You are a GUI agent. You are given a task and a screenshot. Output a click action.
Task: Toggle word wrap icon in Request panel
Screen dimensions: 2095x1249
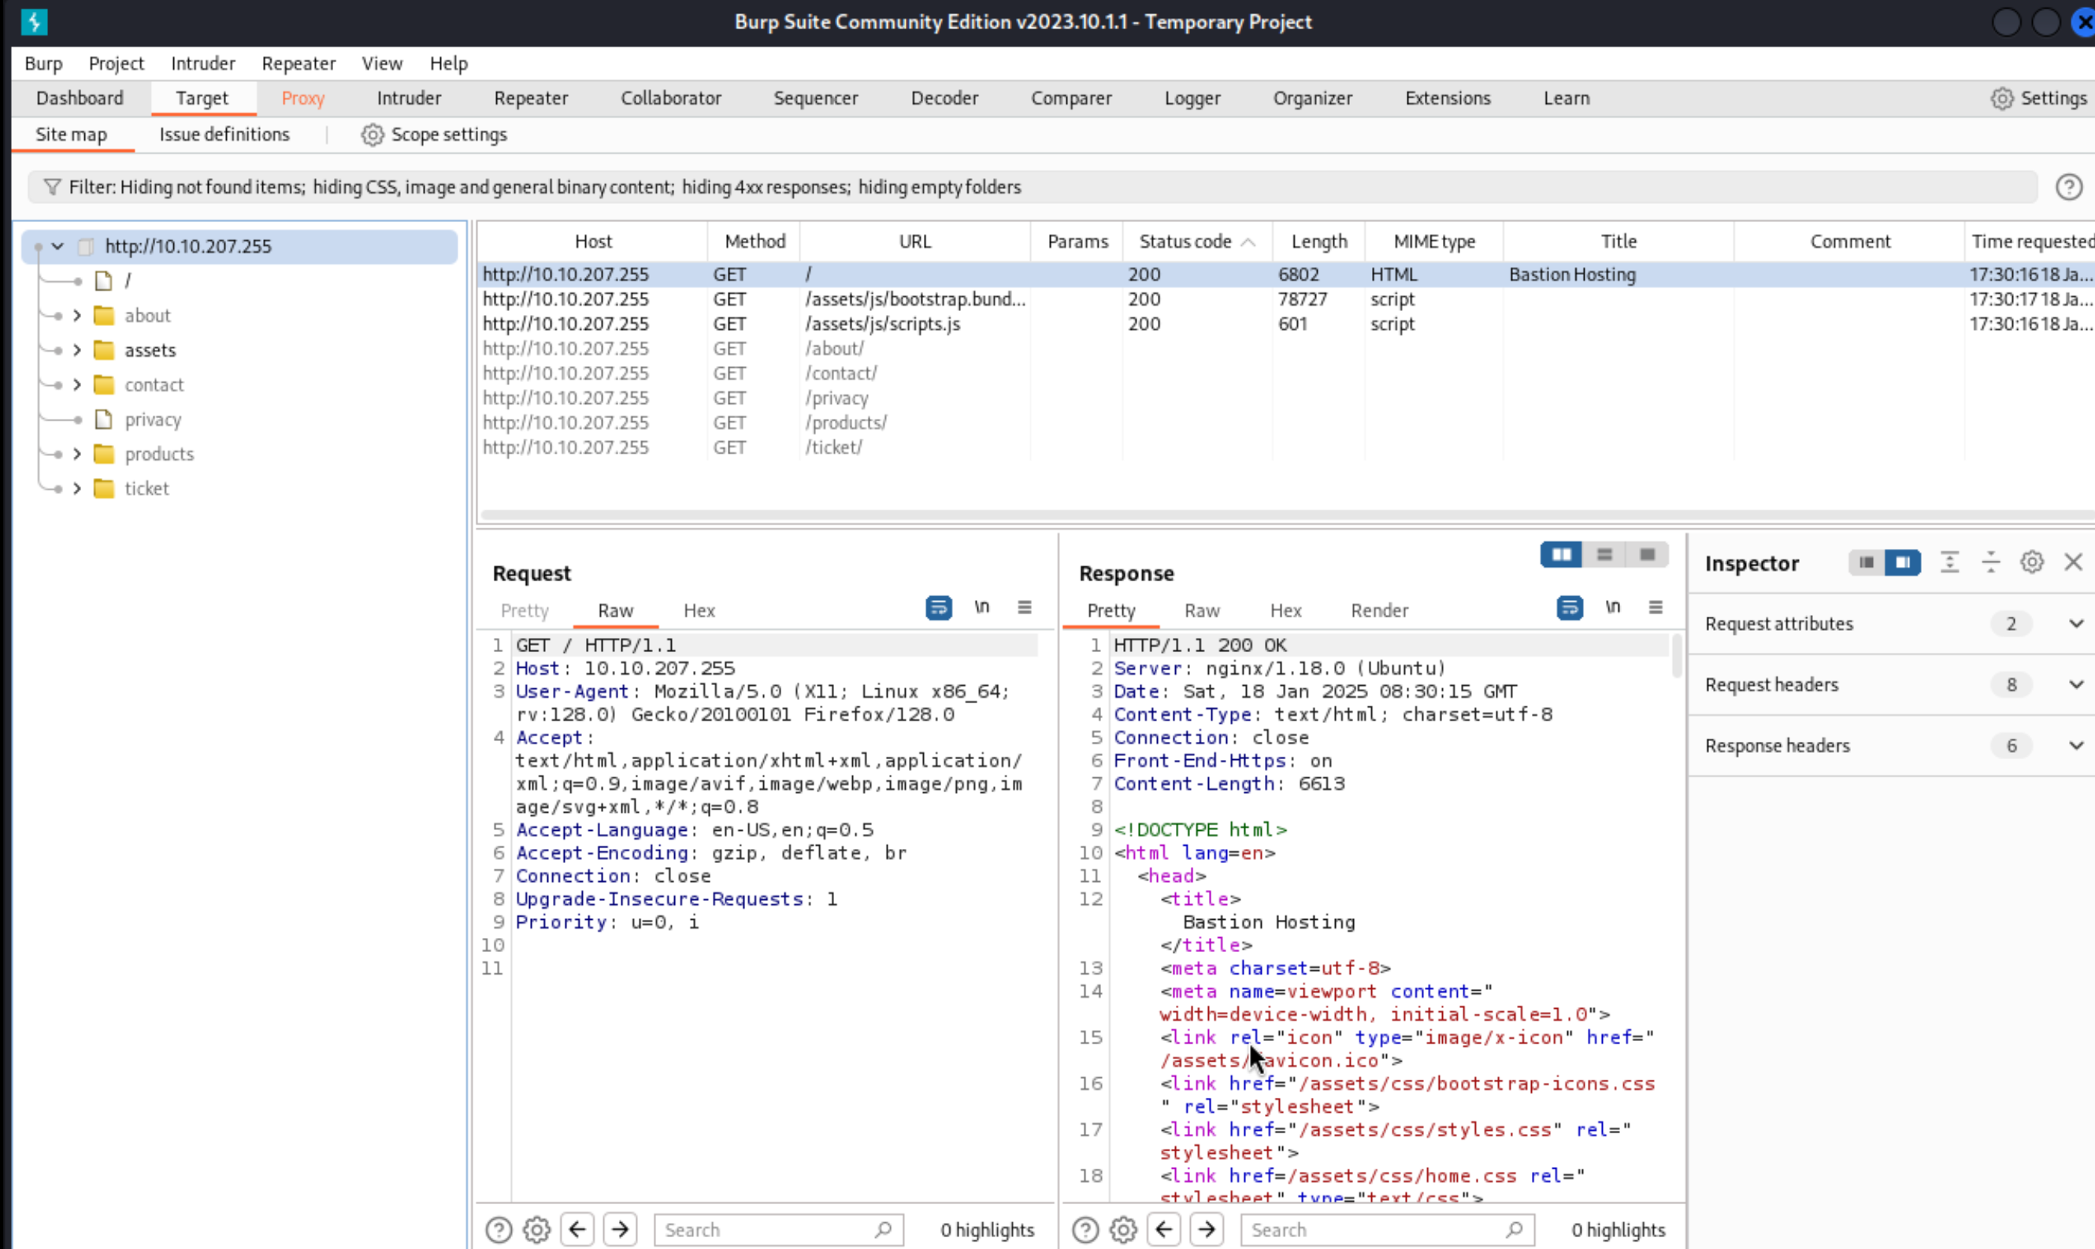(938, 608)
